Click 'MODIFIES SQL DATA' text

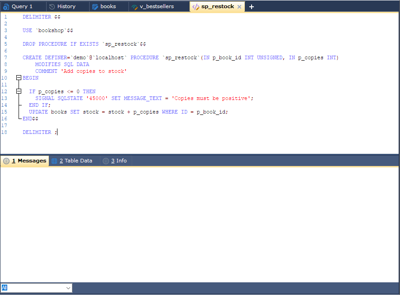[x=62, y=64]
